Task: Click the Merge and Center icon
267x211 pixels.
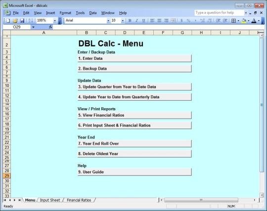Action: point(173,21)
